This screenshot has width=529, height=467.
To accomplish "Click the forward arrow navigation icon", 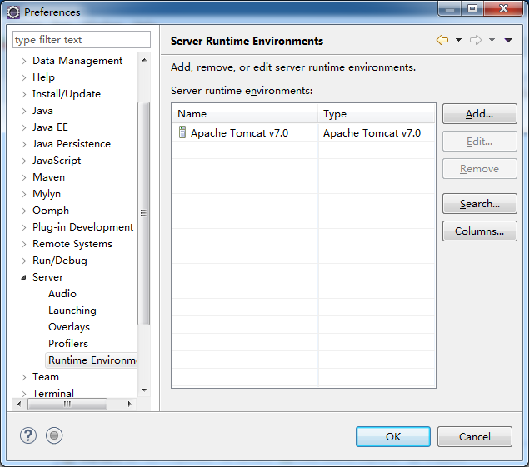I will coord(476,40).
